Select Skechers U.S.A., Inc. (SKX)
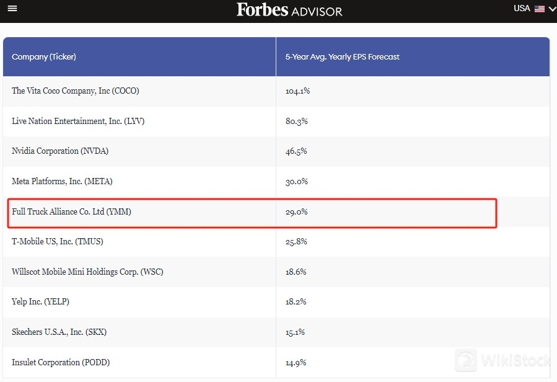This screenshot has height=382, width=557. pyautogui.click(x=59, y=332)
